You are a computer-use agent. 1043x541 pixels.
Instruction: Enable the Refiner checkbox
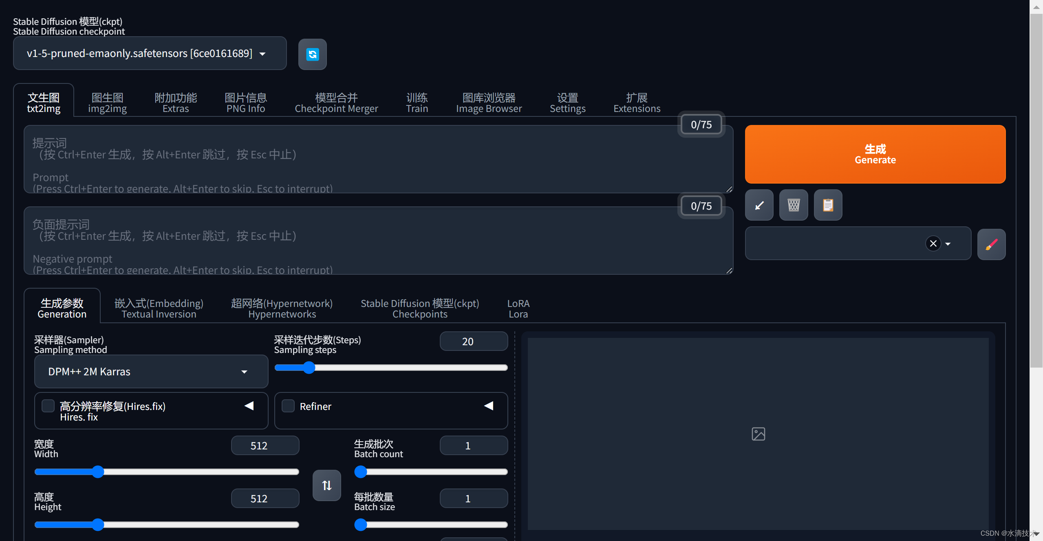[288, 406]
